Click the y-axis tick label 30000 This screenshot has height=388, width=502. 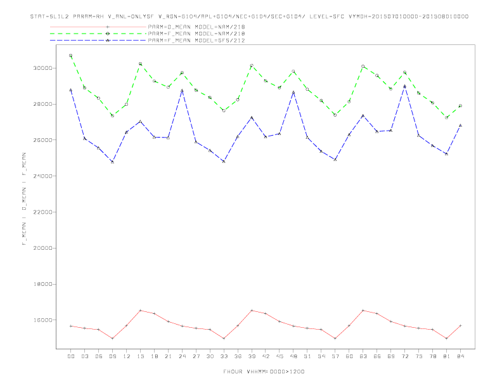(x=42, y=68)
